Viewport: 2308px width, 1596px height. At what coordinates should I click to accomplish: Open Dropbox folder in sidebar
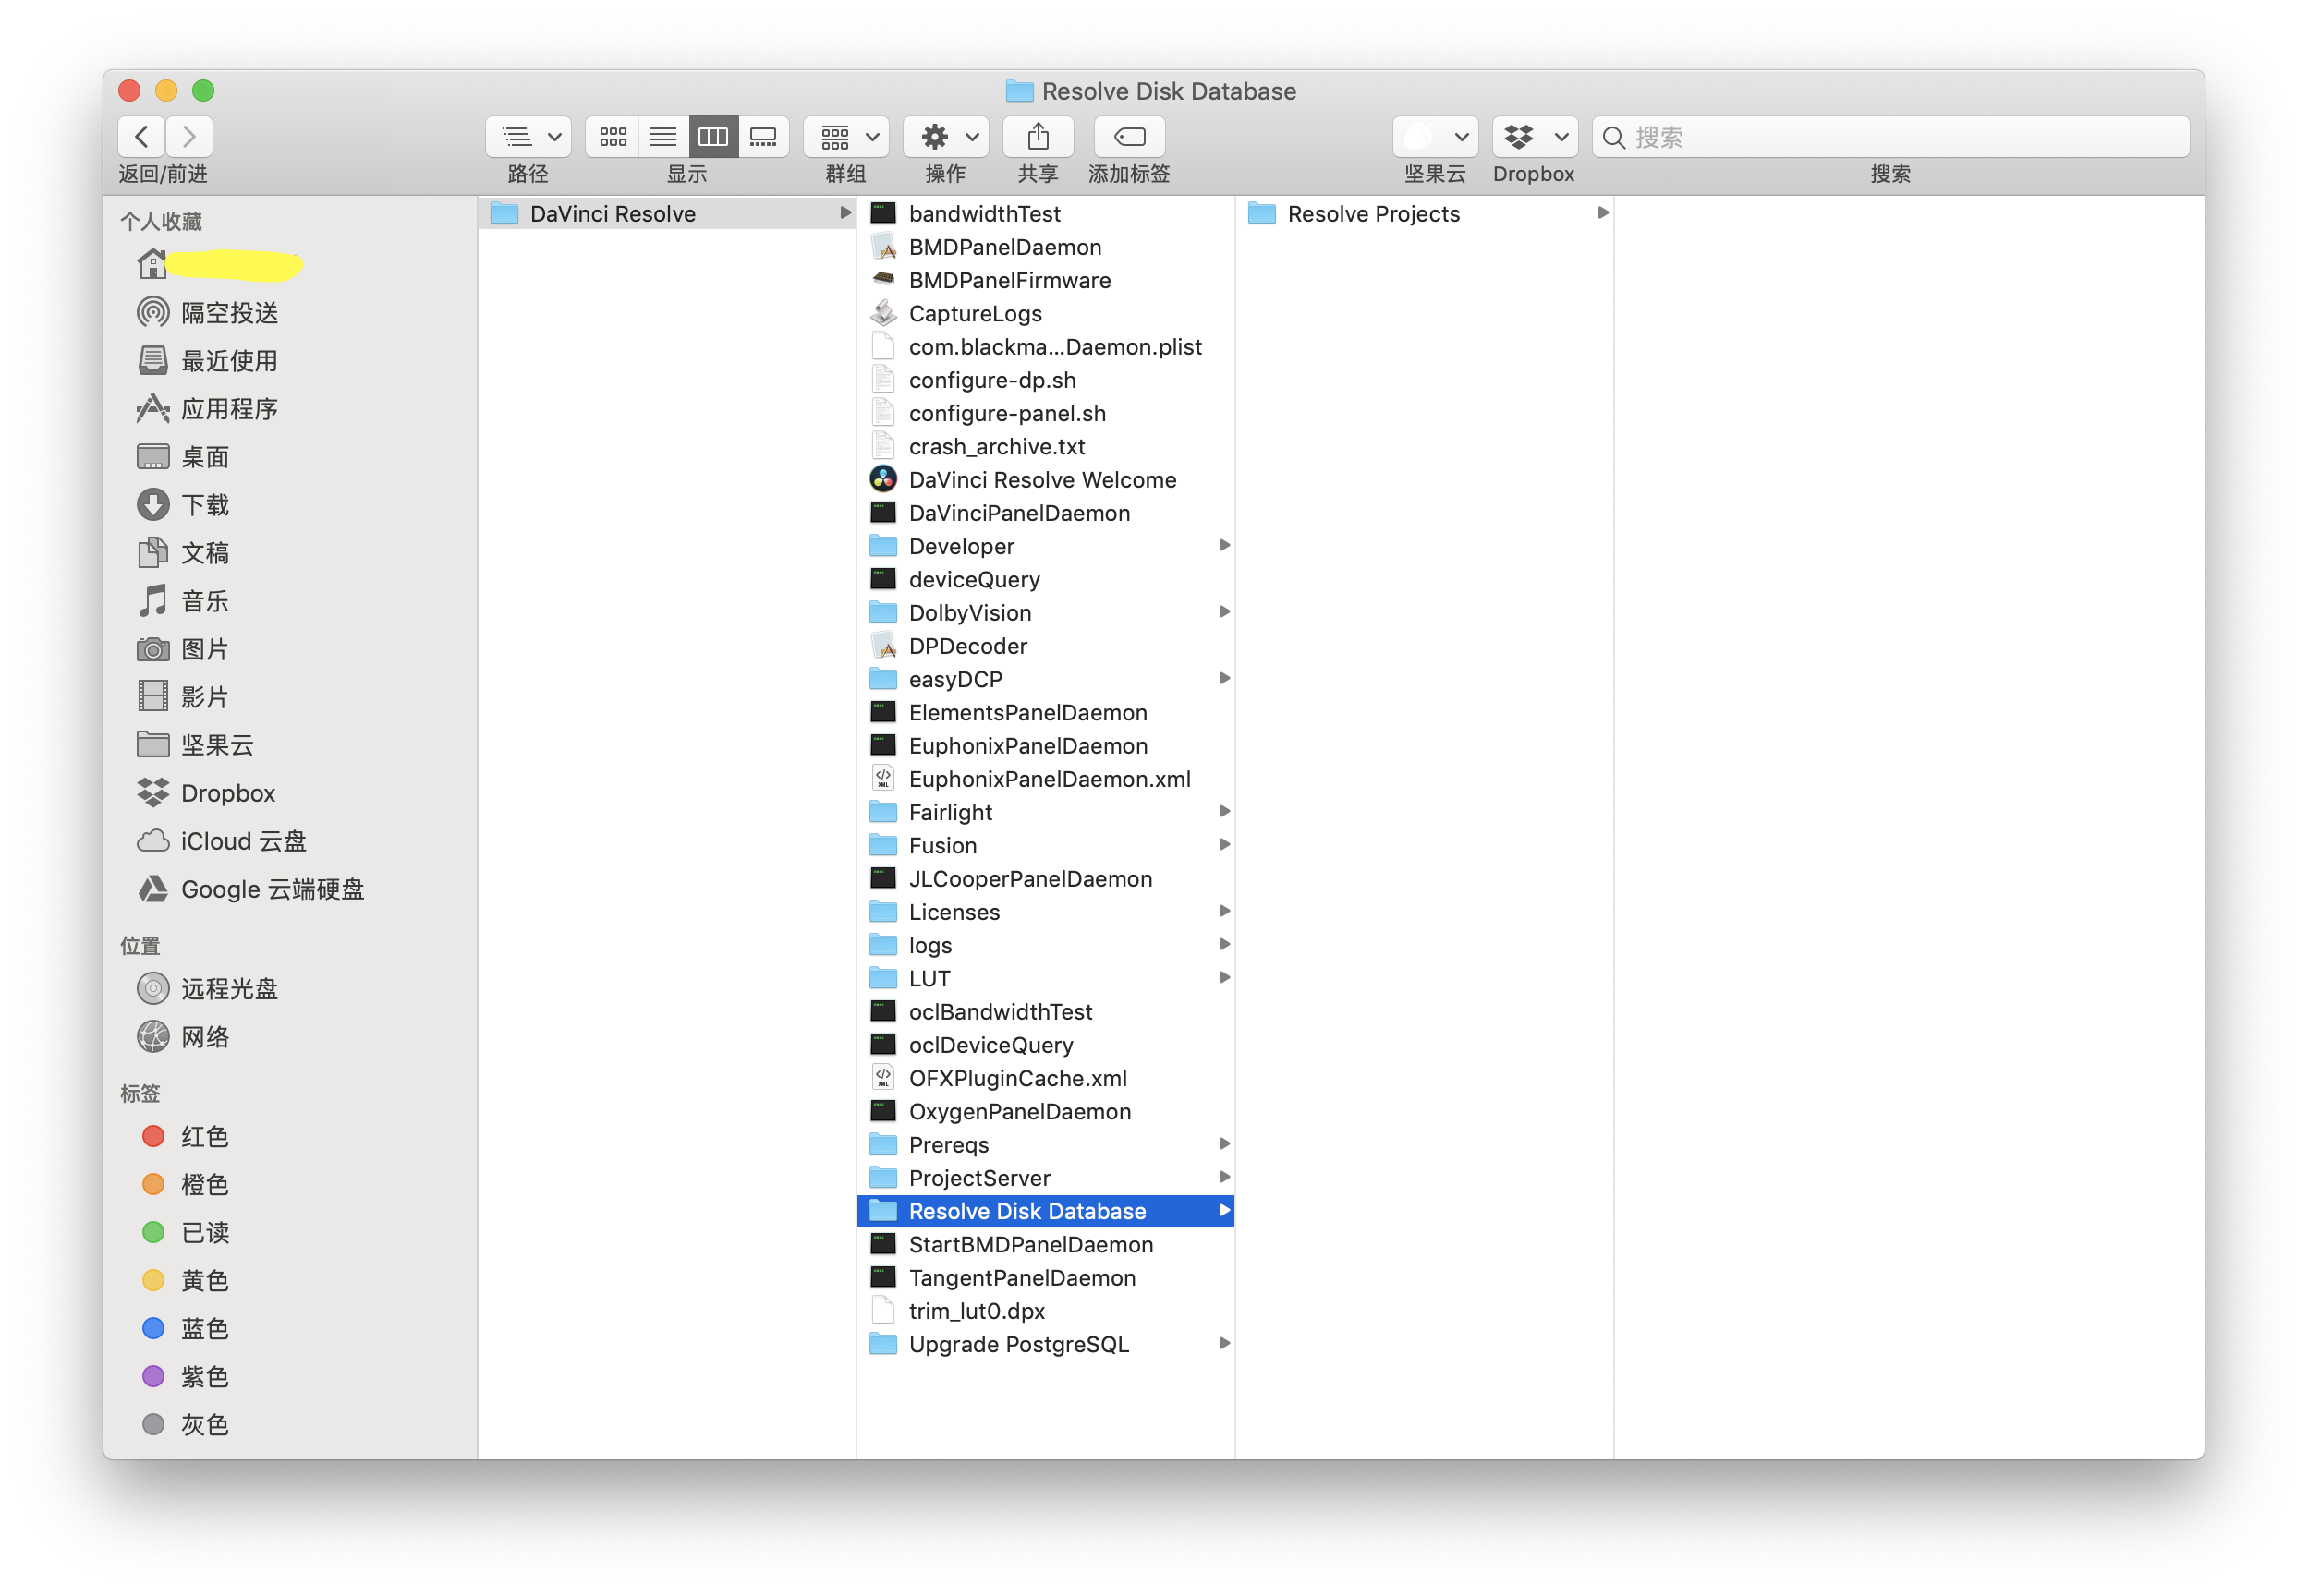click(x=227, y=793)
